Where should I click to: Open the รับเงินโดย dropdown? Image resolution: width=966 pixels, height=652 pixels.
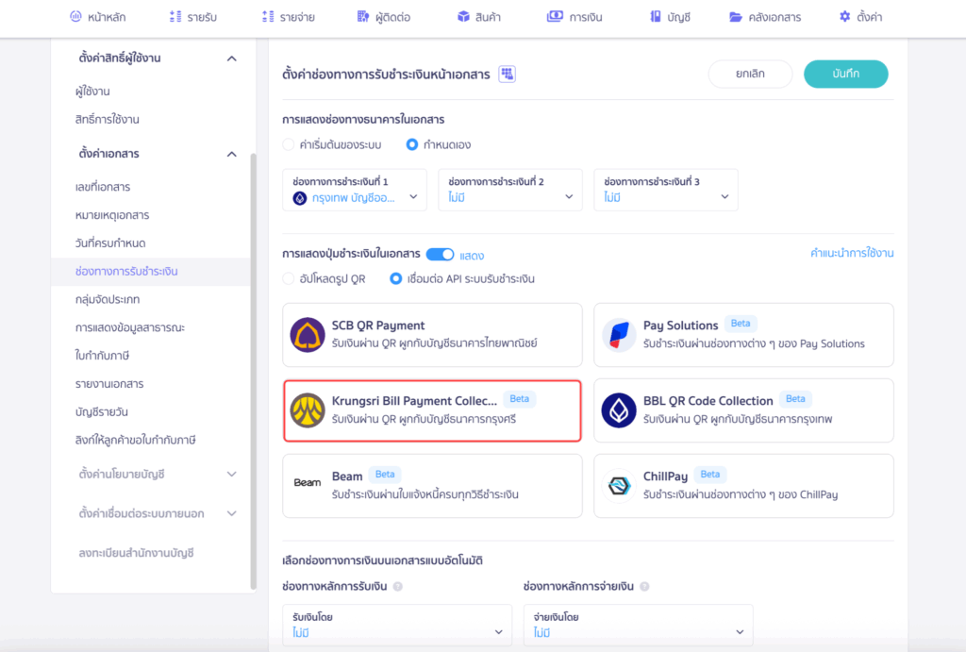coord(397,625)
